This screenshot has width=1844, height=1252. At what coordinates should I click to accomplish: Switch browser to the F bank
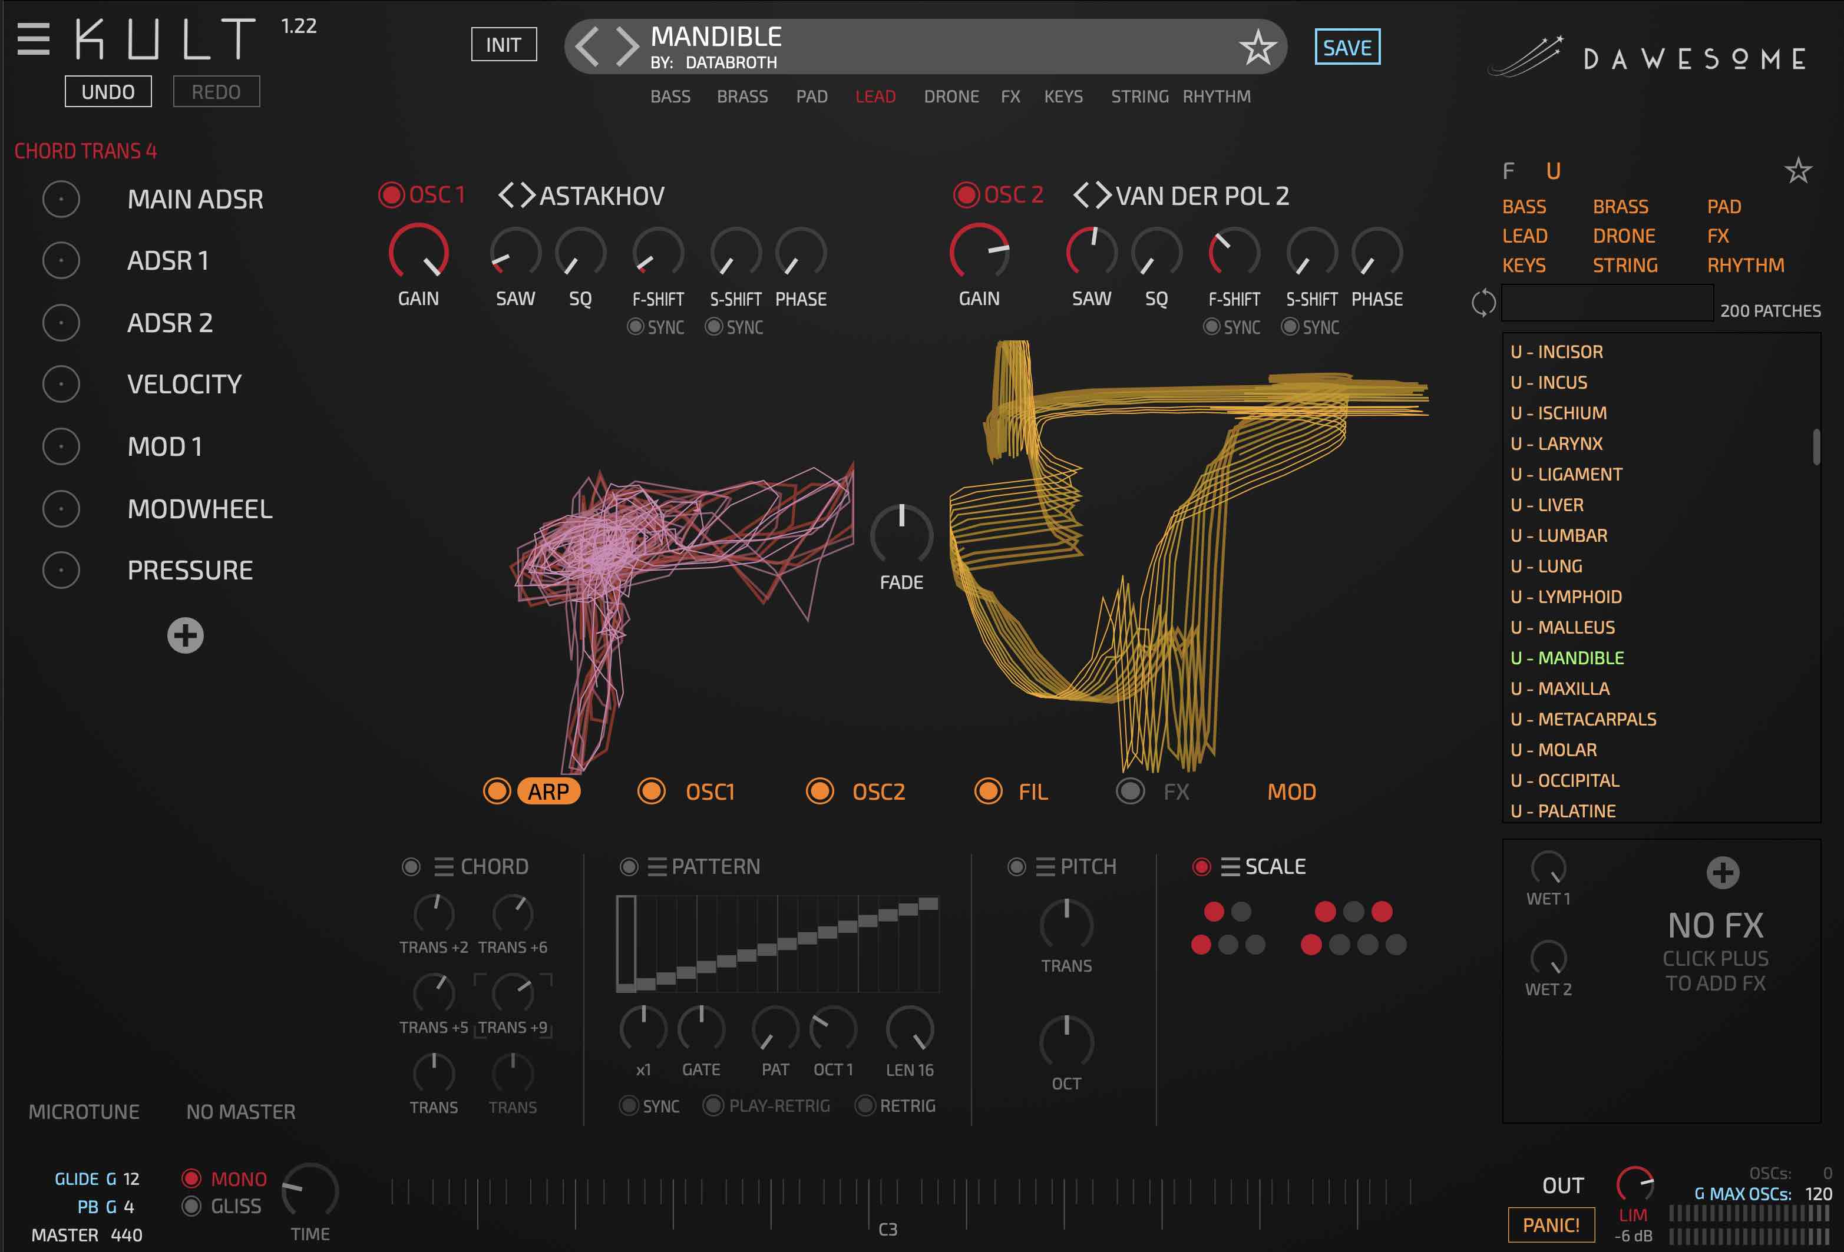tap(1508, 171)
